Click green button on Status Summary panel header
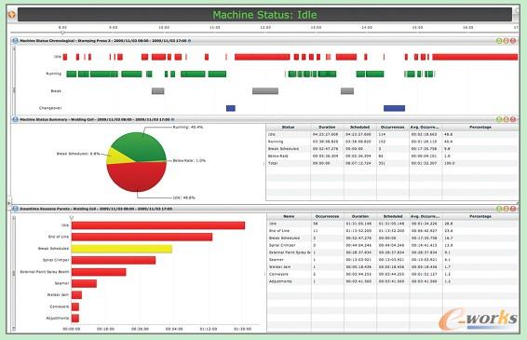This screenshot has height=340, width=527. 499,119
